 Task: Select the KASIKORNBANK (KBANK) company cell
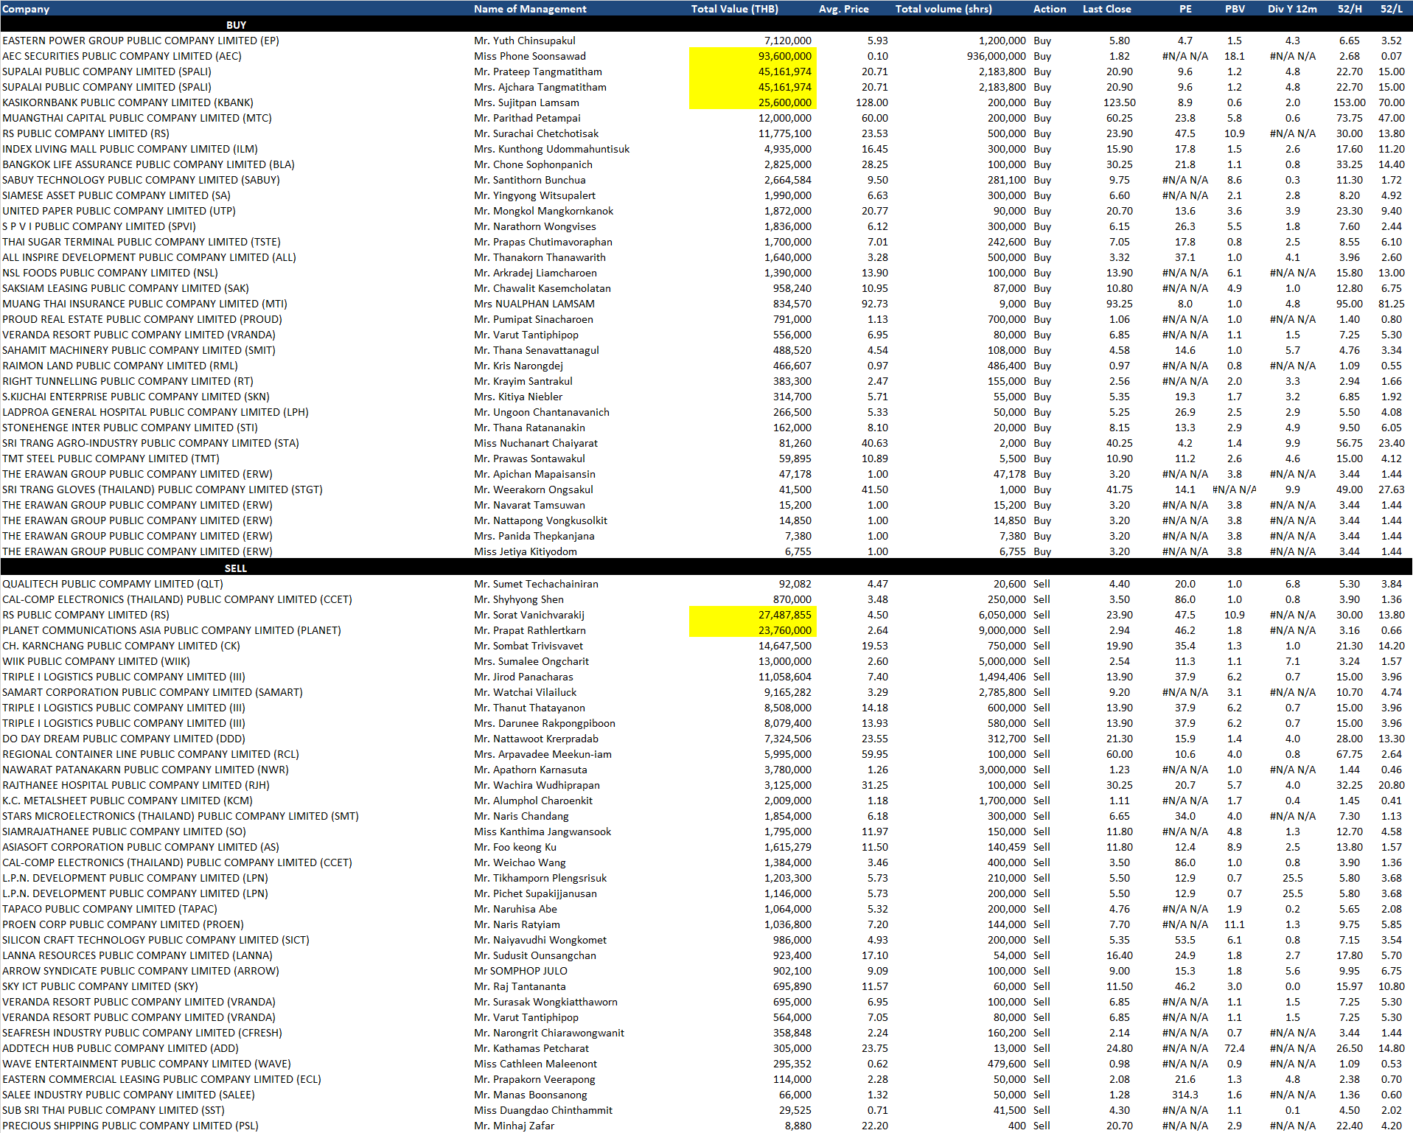128,102
